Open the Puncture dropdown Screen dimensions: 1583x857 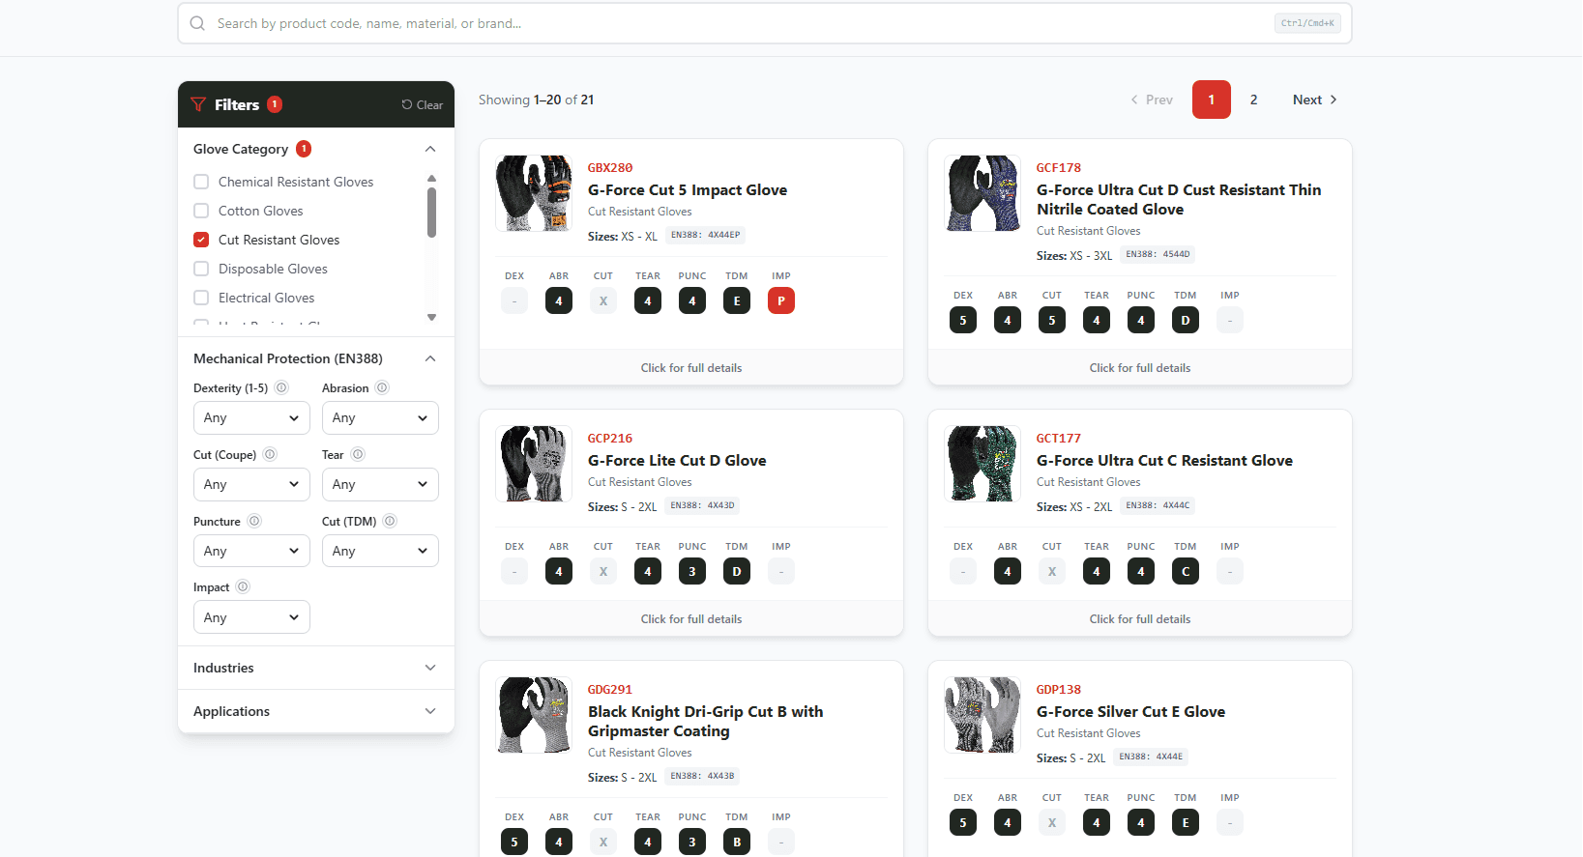point(251,551)
